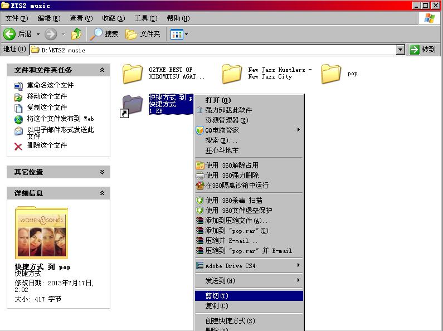Collapse the Details panel
443x331 pixels.
click(102, 193)
